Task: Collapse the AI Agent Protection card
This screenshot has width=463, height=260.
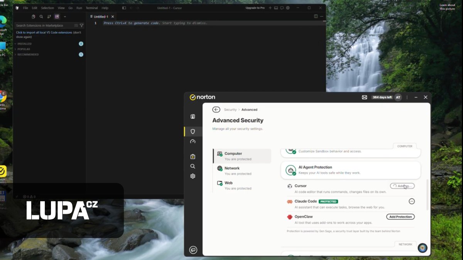Action: [350, 170]
